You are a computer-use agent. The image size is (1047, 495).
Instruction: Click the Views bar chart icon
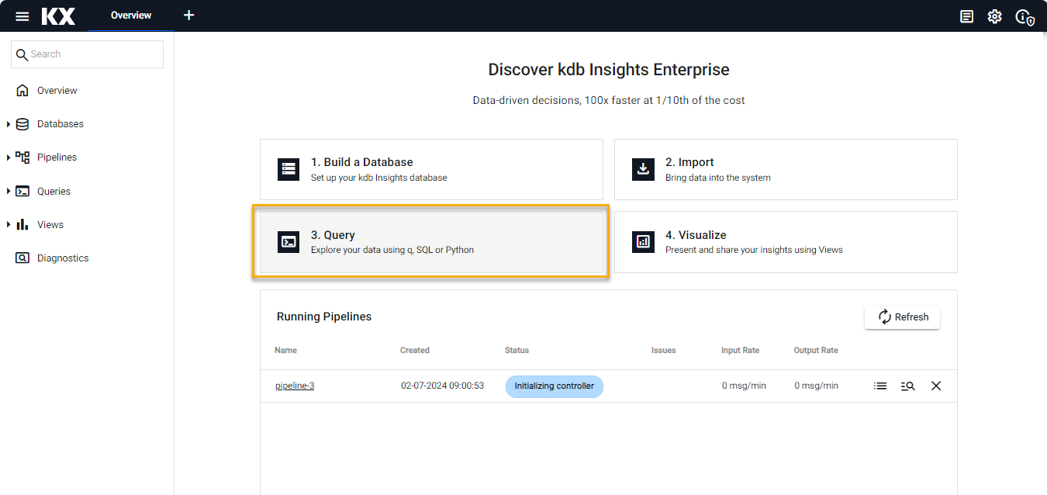(22, 224)
